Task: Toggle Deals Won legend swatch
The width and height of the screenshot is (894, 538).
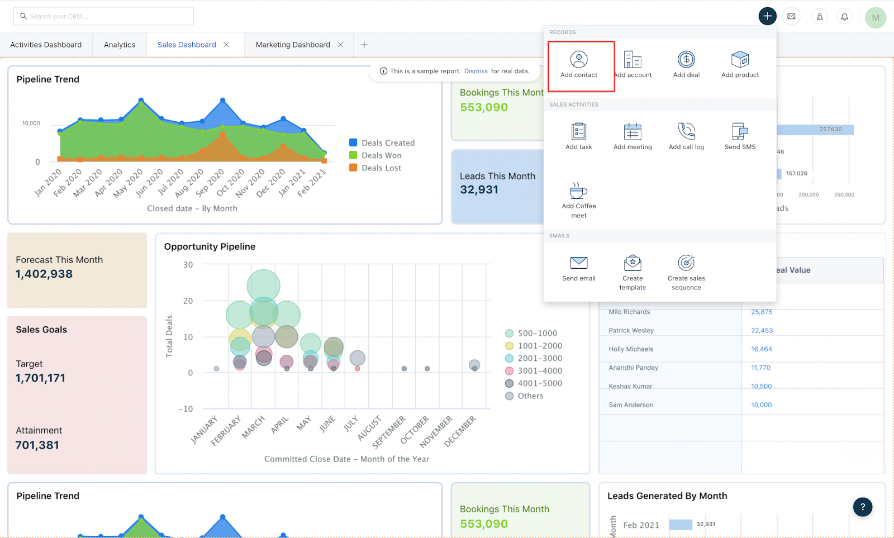Action: [x=353, y=155]
